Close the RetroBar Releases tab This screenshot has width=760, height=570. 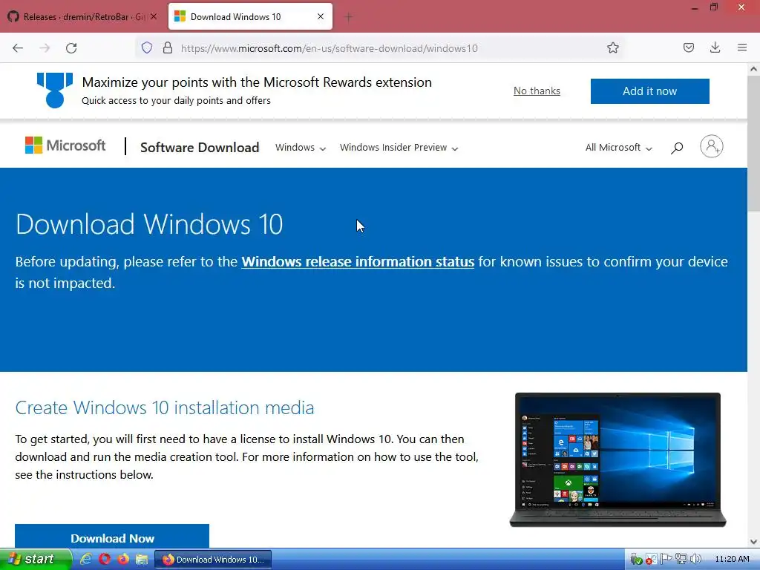pos(154,16)
